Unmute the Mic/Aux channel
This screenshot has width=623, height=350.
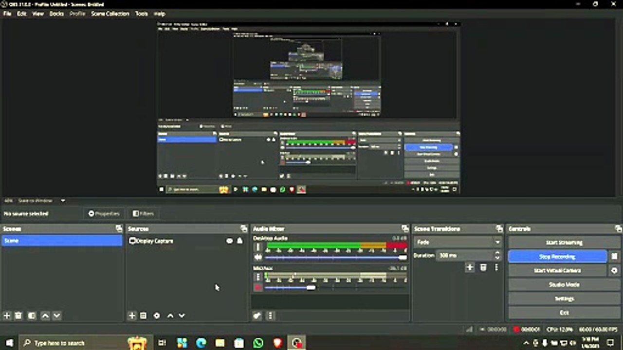pyautogui.click(x=258, y=287)
